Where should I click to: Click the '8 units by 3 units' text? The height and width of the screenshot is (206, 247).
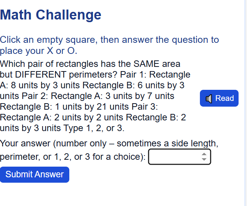tap(46, 85)
